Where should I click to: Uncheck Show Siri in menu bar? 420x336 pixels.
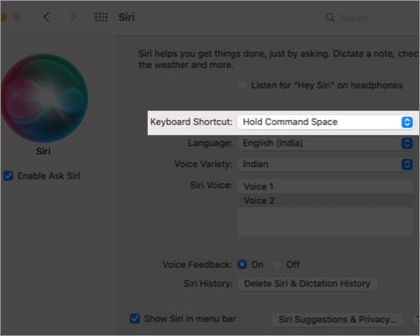click(x=135, y=318)
